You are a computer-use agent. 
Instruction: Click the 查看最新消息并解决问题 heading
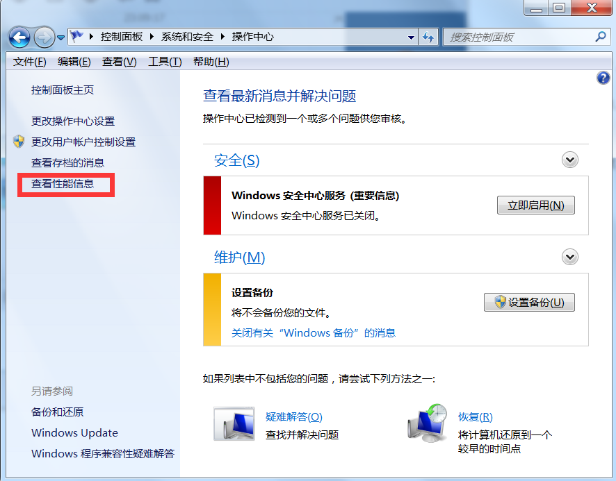tap(279, 96)
